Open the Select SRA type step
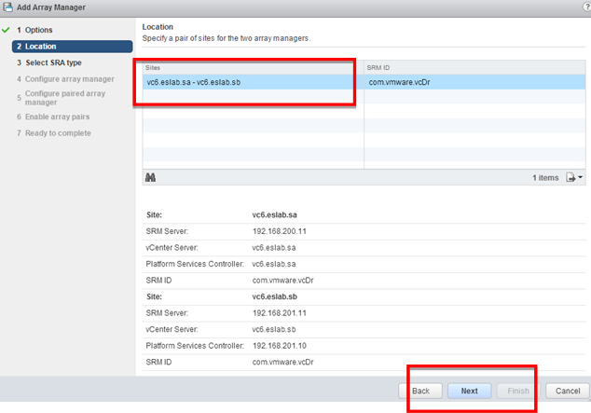 coord(53,62)
